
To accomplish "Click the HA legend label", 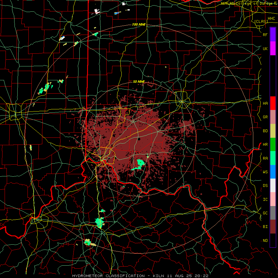I will tap(265, 103).
